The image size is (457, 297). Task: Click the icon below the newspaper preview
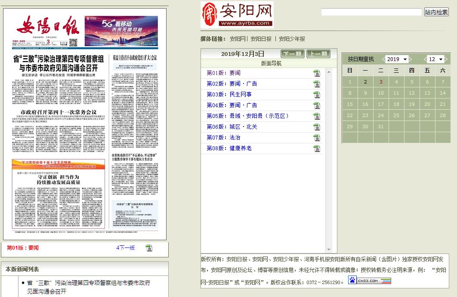149,248
